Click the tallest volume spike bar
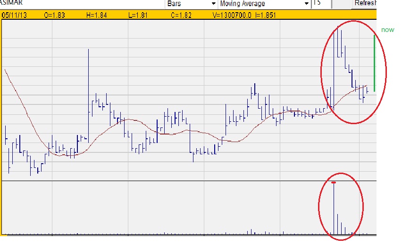This screenshot has width=402, height=246. pos(334,208)
